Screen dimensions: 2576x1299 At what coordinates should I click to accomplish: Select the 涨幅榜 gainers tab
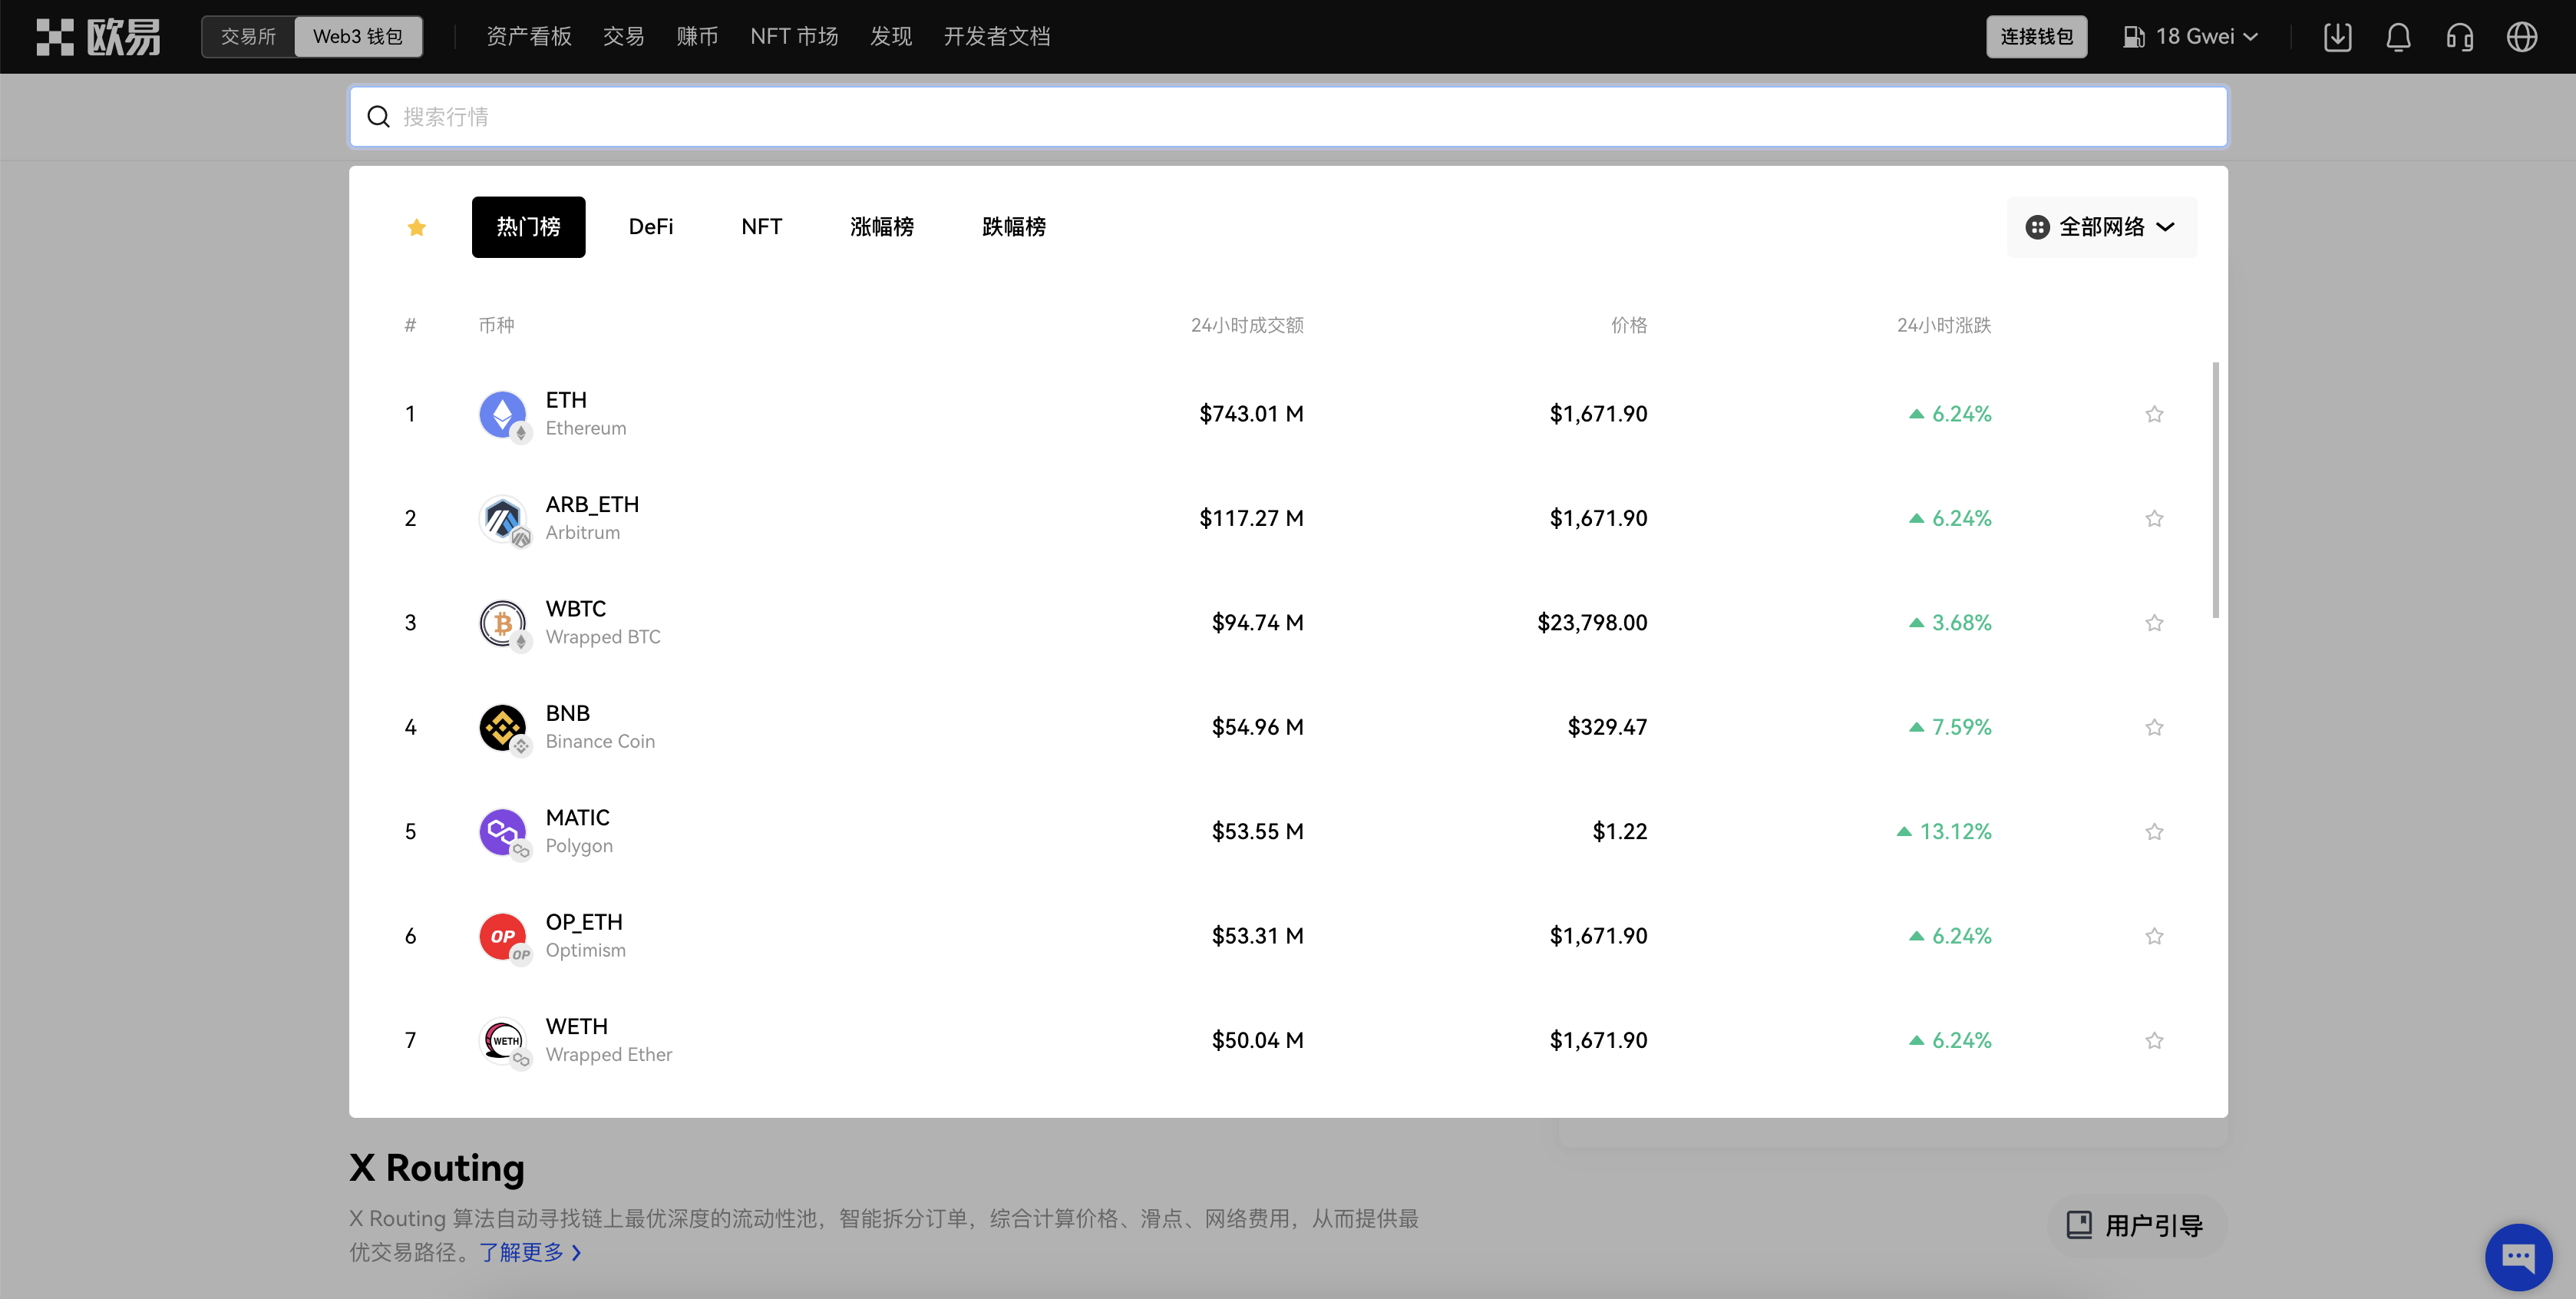(x=881, y=227)
